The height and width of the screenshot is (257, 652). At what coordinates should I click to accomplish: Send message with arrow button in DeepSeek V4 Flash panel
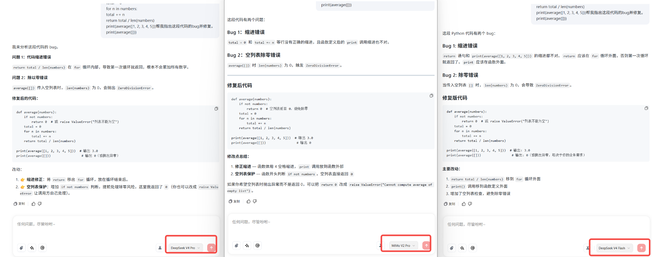click(641, 248)
